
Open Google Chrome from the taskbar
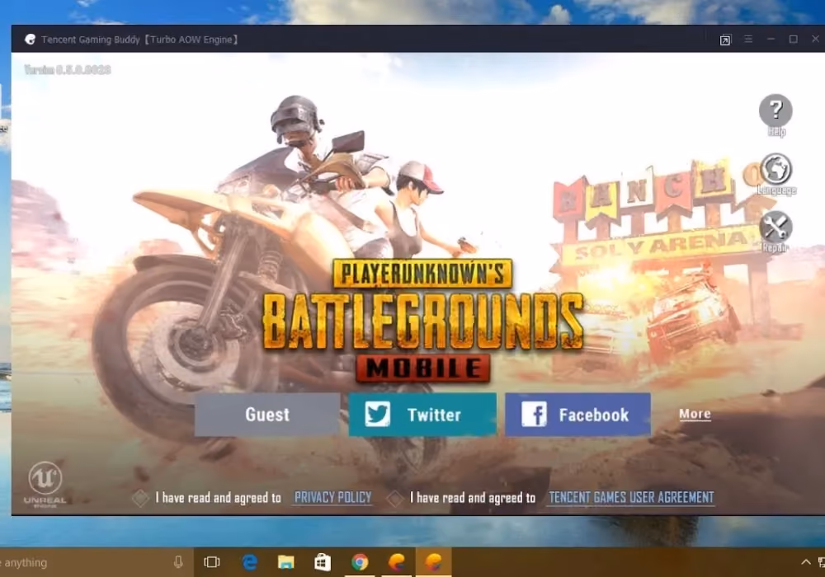(x=360, y=563)
